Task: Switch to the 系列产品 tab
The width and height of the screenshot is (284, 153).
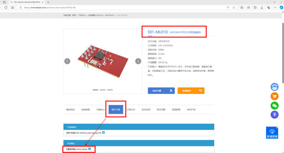Action: [191, 110]
